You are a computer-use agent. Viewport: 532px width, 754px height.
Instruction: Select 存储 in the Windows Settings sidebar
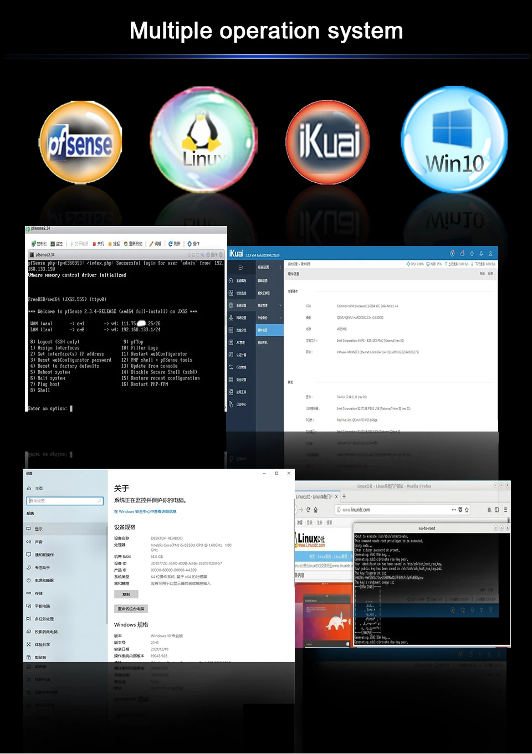(65, 593)
